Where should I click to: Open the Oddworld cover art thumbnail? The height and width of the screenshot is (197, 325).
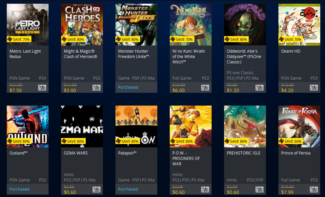pyautogui.click(x=245, y=24)
